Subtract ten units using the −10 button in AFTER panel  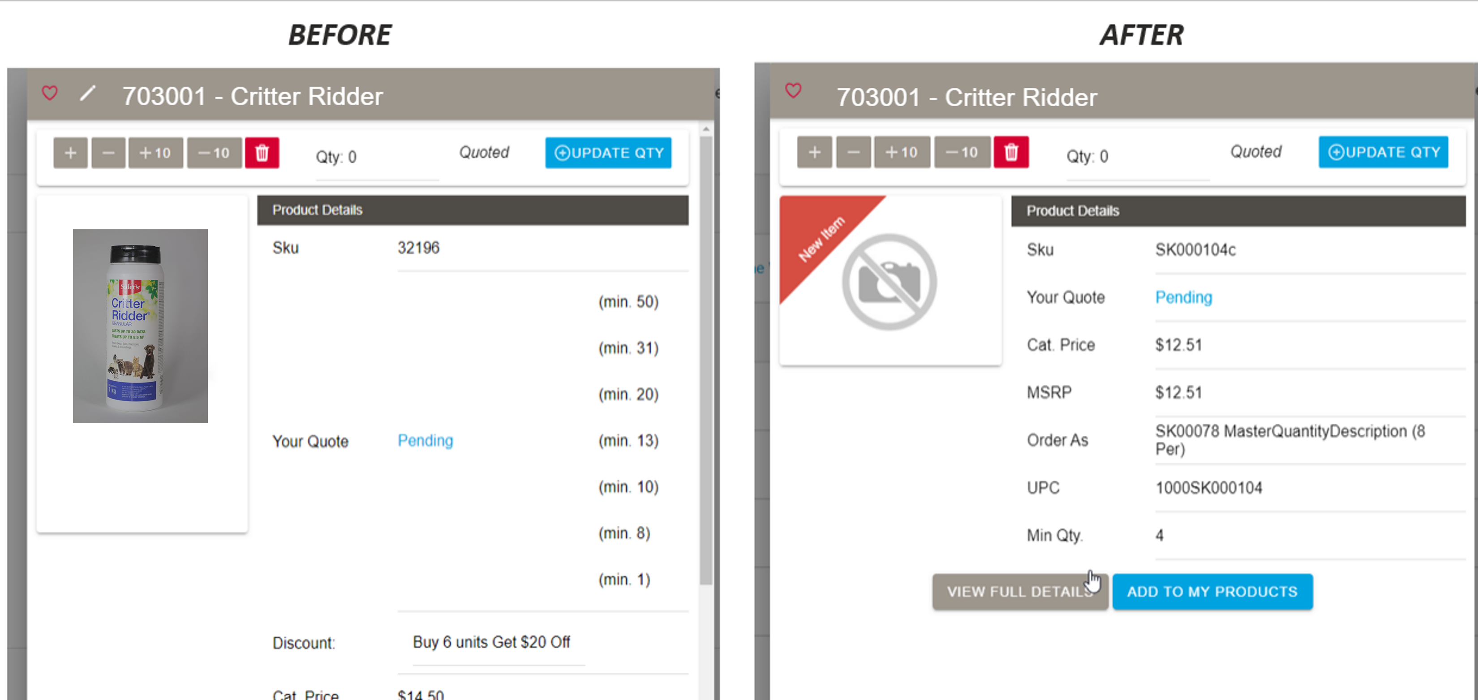[x=962, y=152]
